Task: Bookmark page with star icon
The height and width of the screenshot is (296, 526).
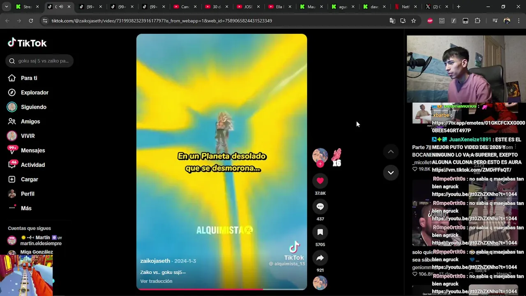Action: [413, 21]
